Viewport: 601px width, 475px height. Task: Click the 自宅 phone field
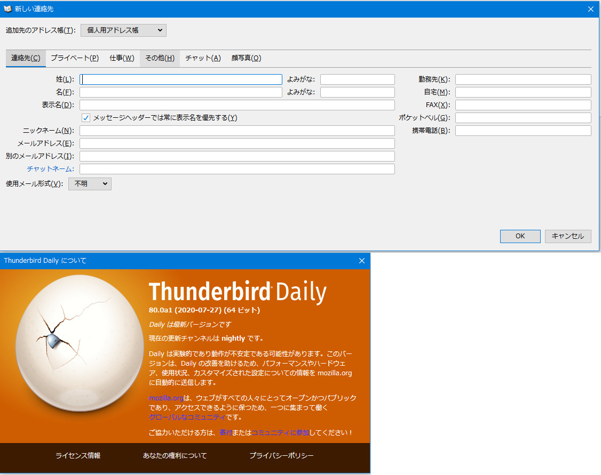point(523,92)
